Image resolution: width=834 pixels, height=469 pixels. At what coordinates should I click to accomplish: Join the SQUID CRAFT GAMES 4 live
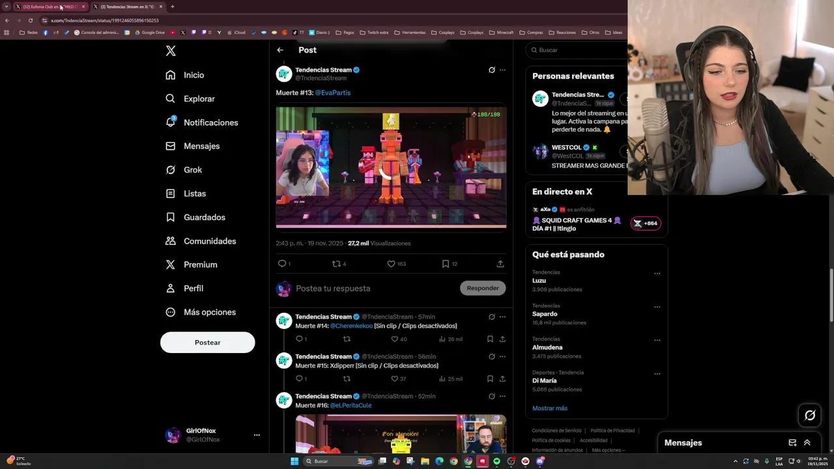[x=645, y=223]
